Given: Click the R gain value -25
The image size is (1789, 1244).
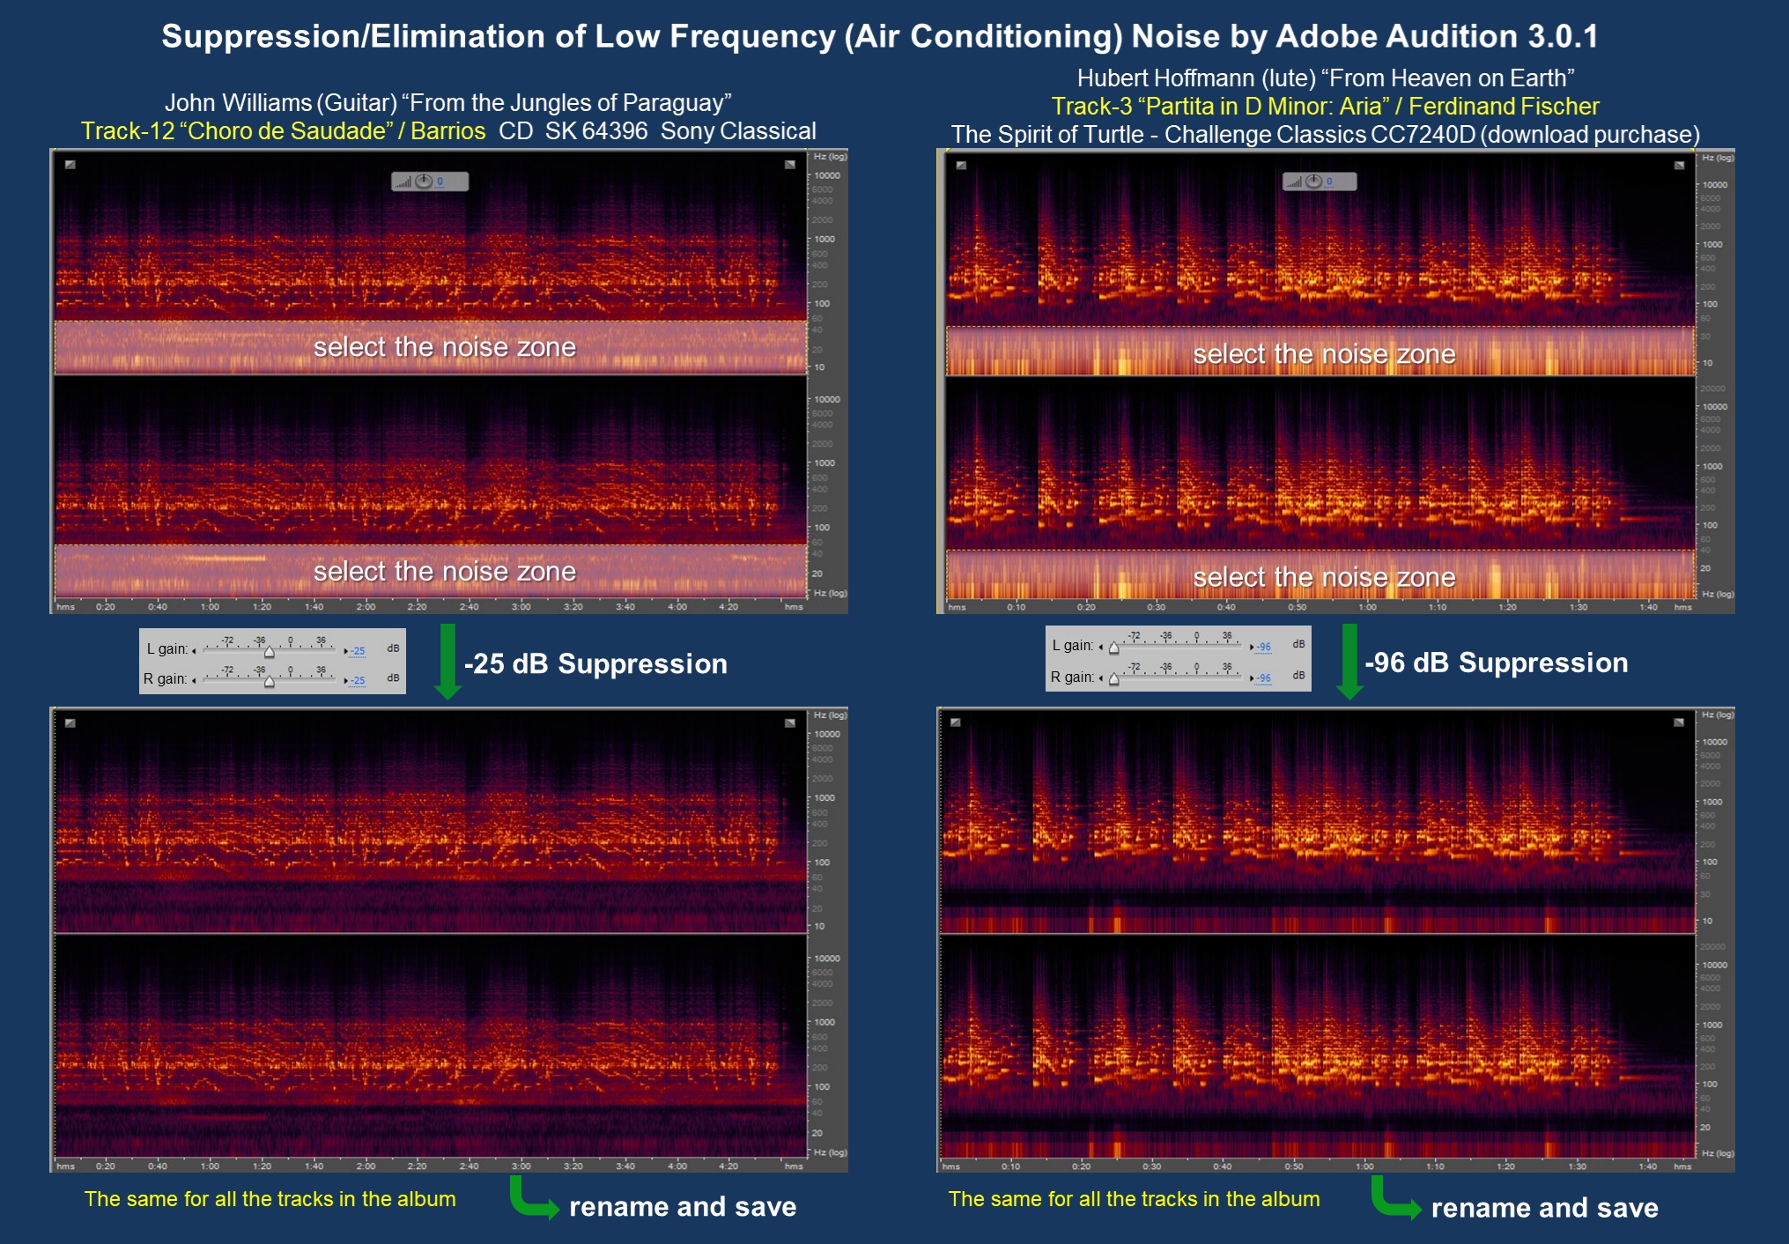Looking at the screenshot, I should coord(359,680).
